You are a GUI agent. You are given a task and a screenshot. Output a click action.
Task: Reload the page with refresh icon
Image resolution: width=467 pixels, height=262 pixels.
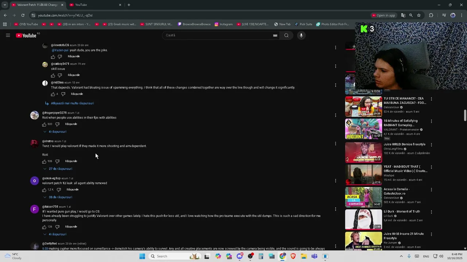click(23, 15)
